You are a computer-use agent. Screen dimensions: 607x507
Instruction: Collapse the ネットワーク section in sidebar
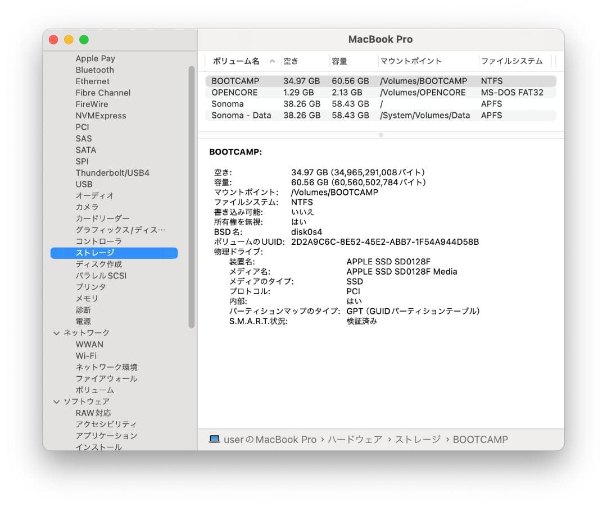click(x=56, y=332)
